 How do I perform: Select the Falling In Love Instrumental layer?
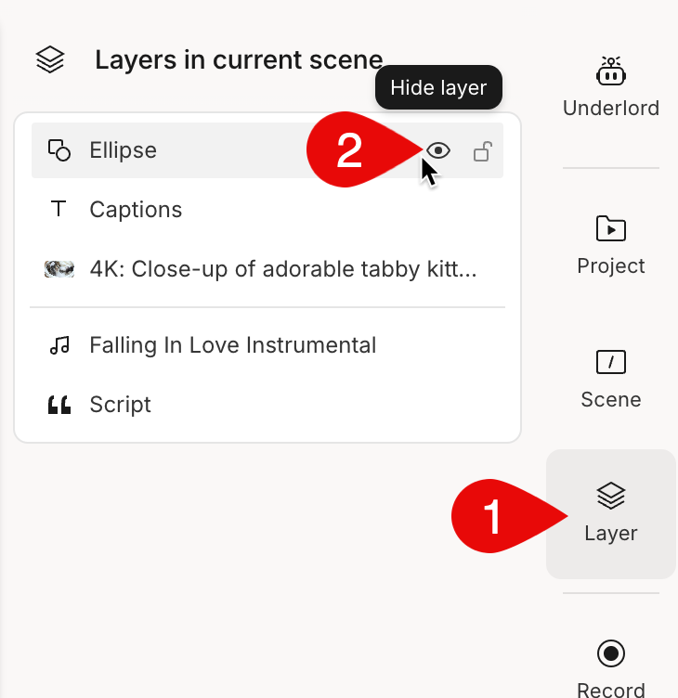(x=267, y=345)
